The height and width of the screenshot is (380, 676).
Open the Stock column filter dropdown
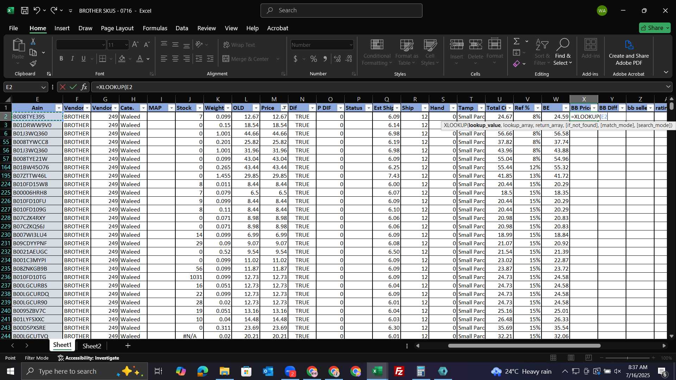(x=200, y=108)
